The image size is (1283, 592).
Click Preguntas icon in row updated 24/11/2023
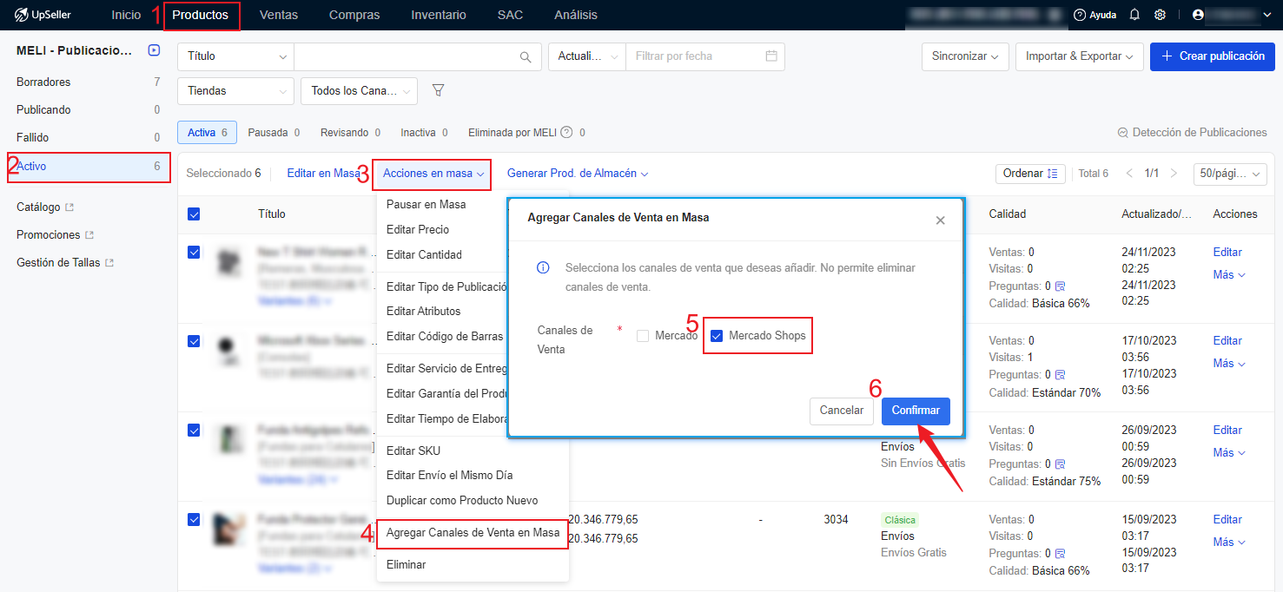pyautogui.click(x=1061, y=286)
